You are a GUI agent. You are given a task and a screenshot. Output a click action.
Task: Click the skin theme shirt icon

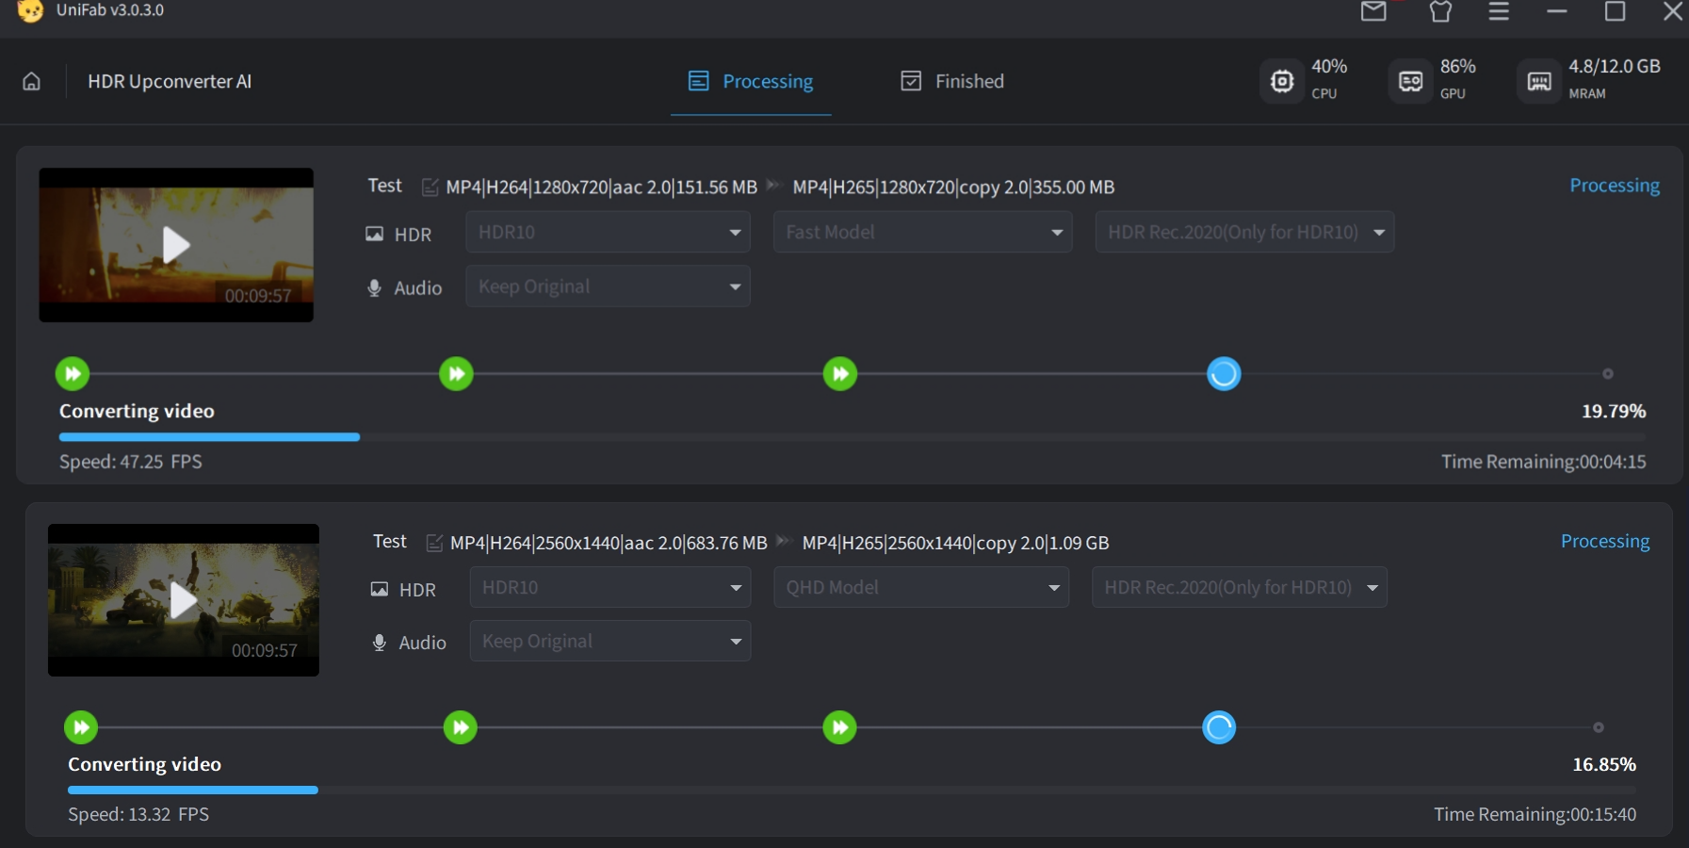click(1440, 11)
